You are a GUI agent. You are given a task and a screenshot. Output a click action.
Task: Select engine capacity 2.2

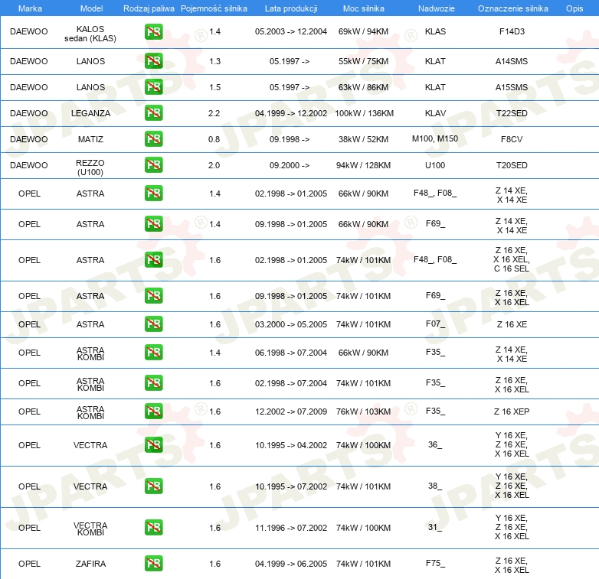click(214, 113)
